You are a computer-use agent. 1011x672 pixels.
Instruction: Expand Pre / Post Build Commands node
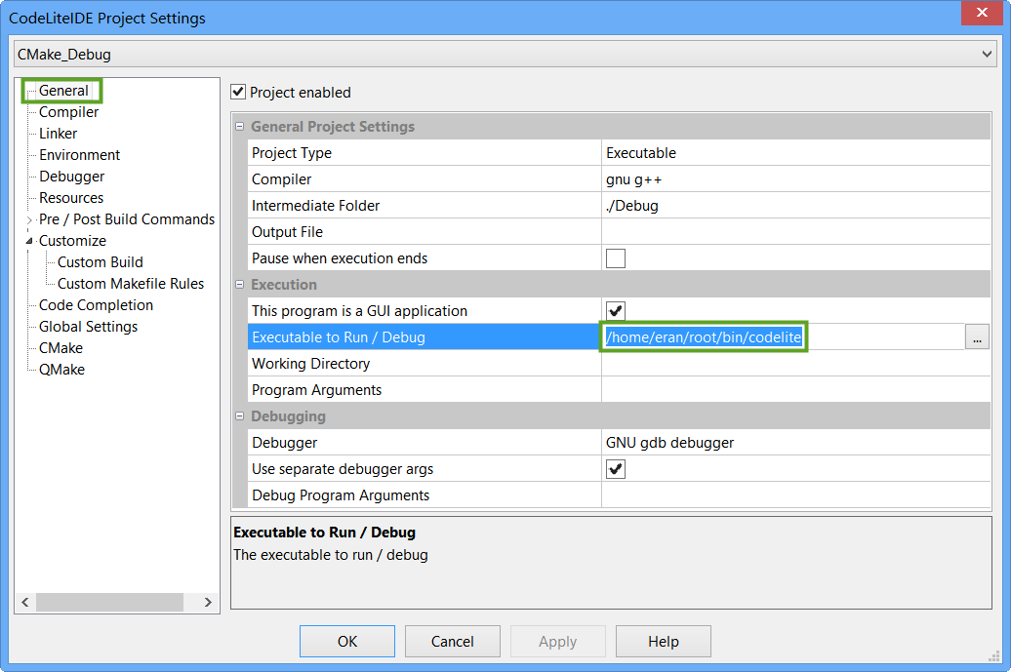pos(29,219)
